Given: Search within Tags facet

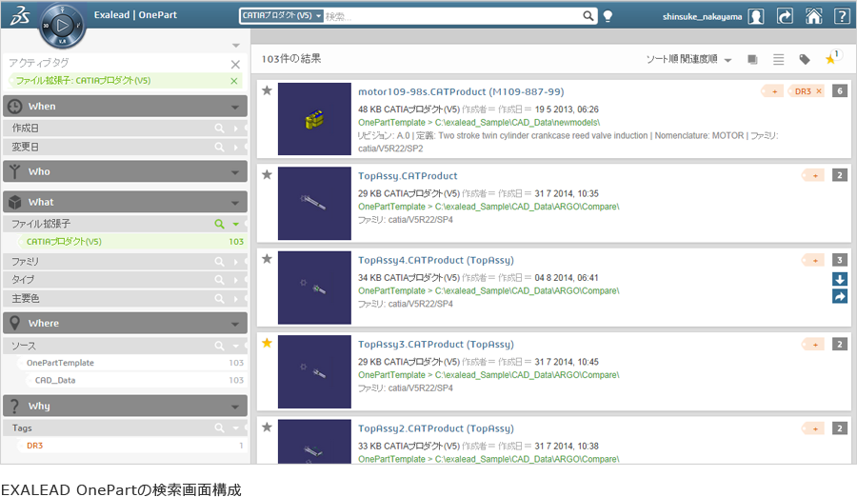Looking at the screenshot, I should coord(219,428).
